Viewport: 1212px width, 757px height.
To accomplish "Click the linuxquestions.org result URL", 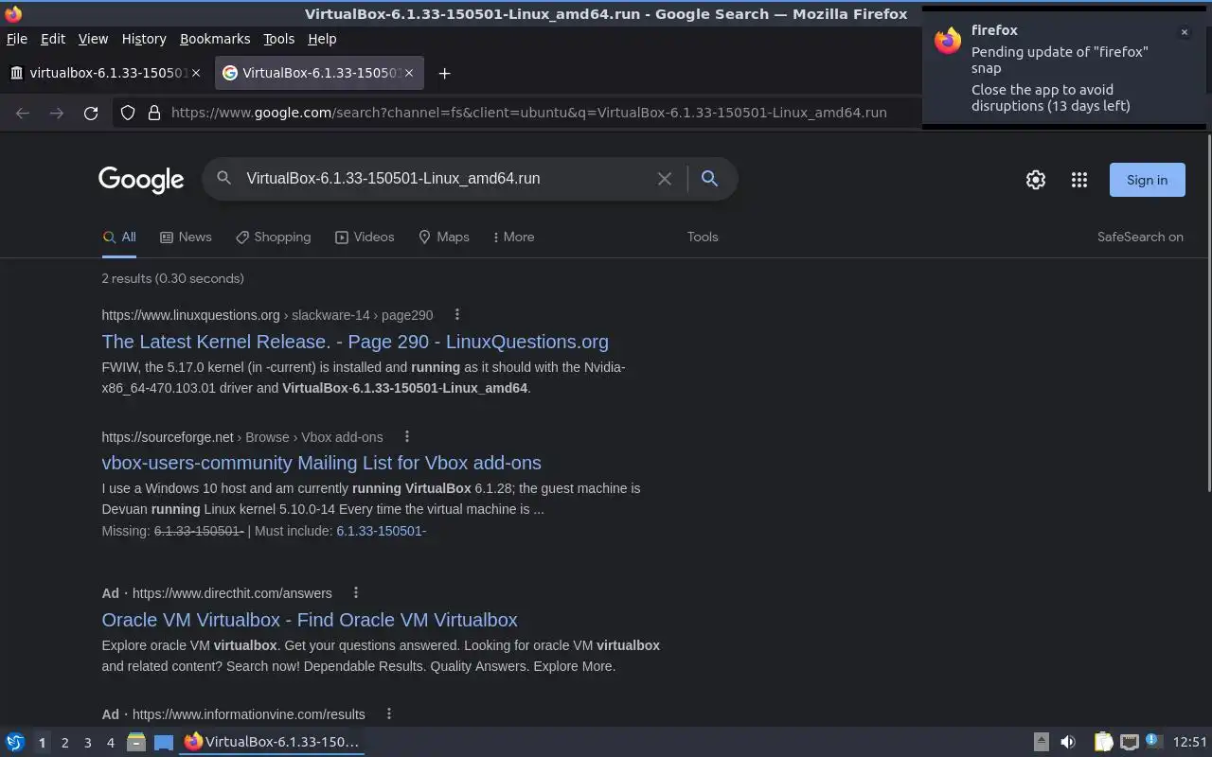I will 267,315.
